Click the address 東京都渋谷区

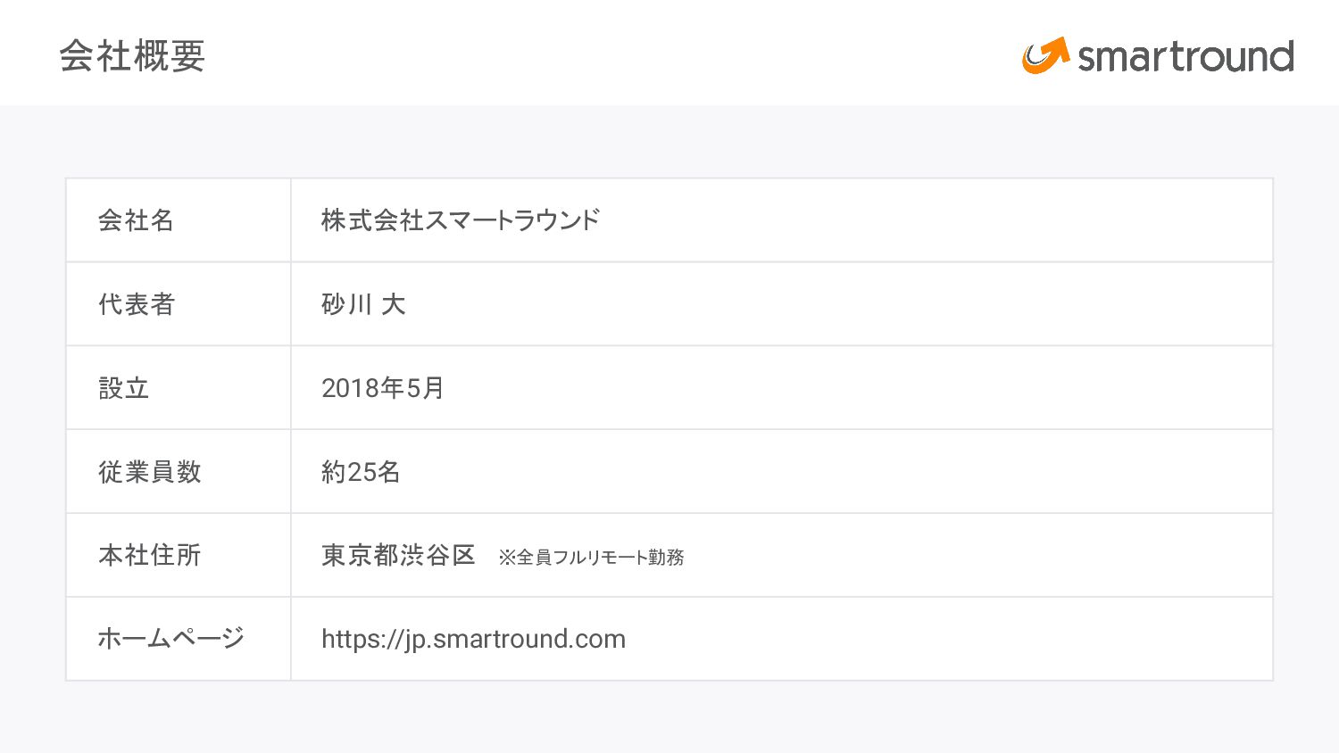[x=398, y=555]
